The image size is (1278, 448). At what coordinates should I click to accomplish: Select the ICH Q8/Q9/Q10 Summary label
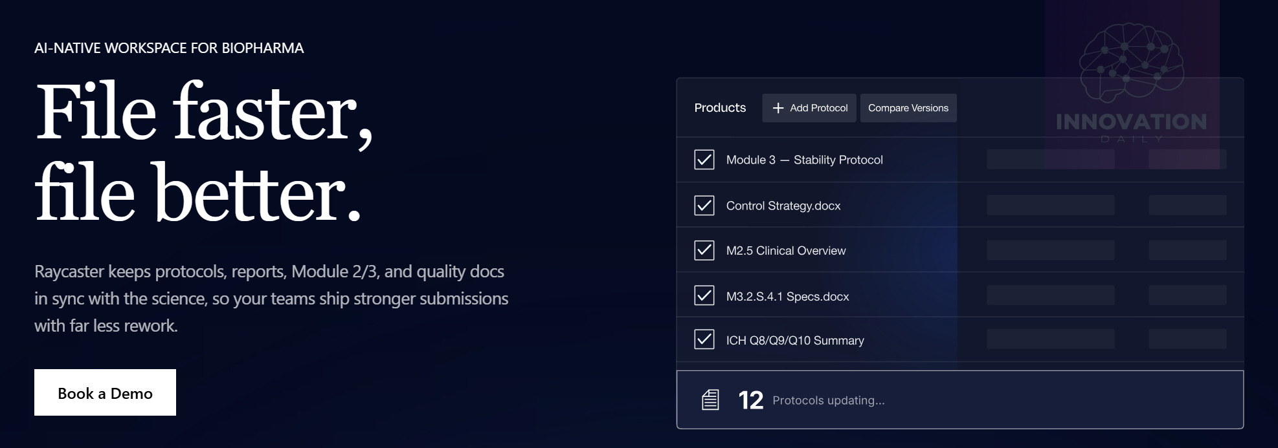coord(795,340)
